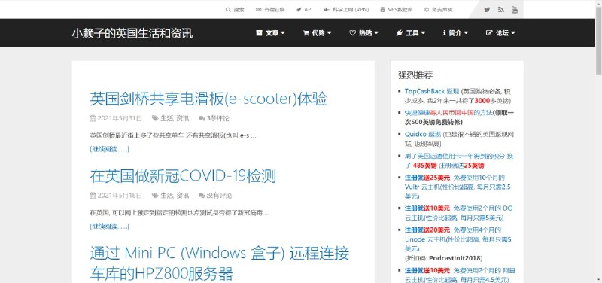Open post 在英国做新冠COVID-19检测
602x283 pixels.
click(x=183, y=176)
